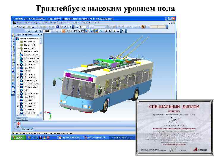Pin the build tree panel
Screen dimensions: 214x160
(39, 35)
